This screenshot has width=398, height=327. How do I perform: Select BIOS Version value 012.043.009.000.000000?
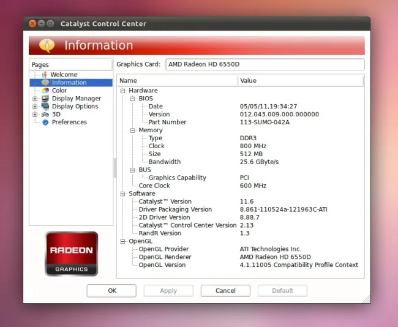point(279,115)
